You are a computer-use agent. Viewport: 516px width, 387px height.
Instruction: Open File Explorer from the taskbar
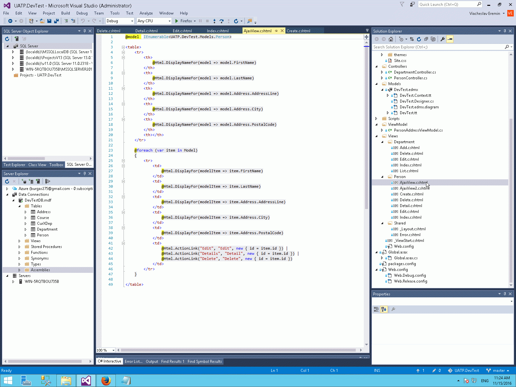coord(66,381)
